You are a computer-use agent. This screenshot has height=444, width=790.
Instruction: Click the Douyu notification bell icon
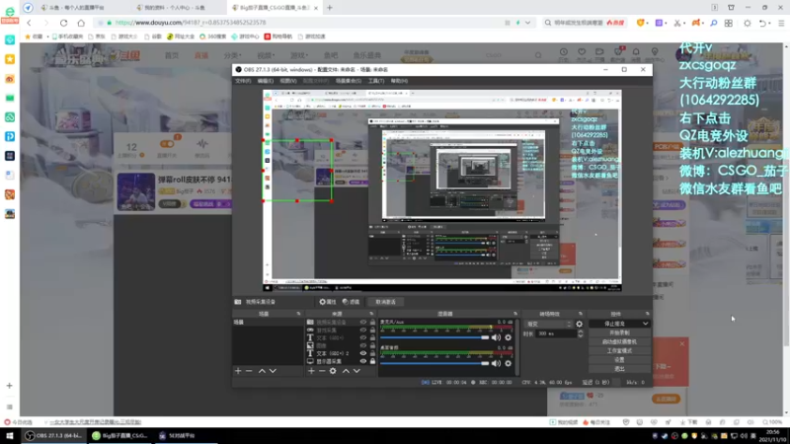[636, 52]
